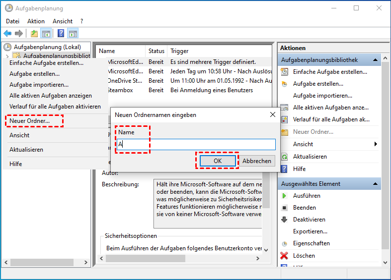Click the Hilfe question mark icon in Aktionen

(284, 169)
